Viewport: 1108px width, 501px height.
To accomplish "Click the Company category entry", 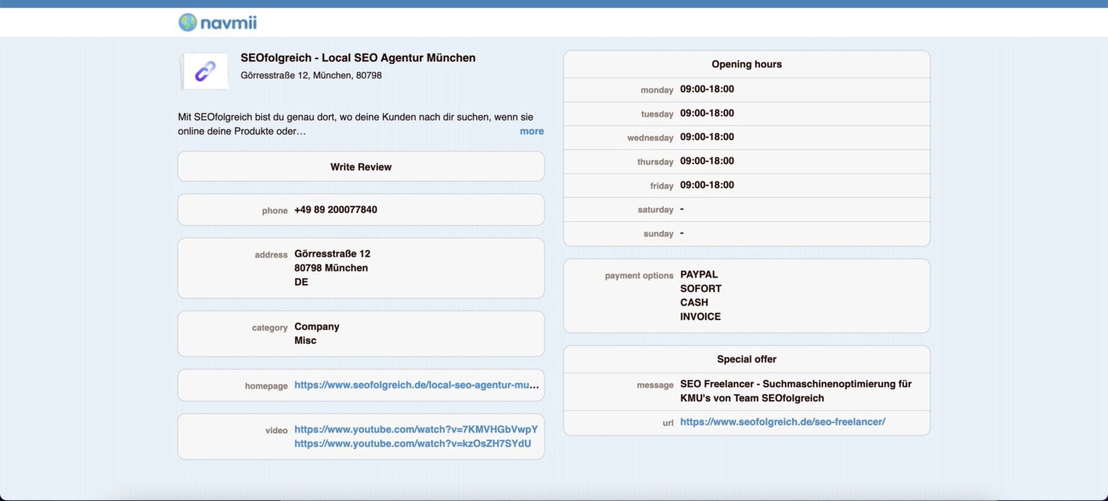I will tap(317, 327).
